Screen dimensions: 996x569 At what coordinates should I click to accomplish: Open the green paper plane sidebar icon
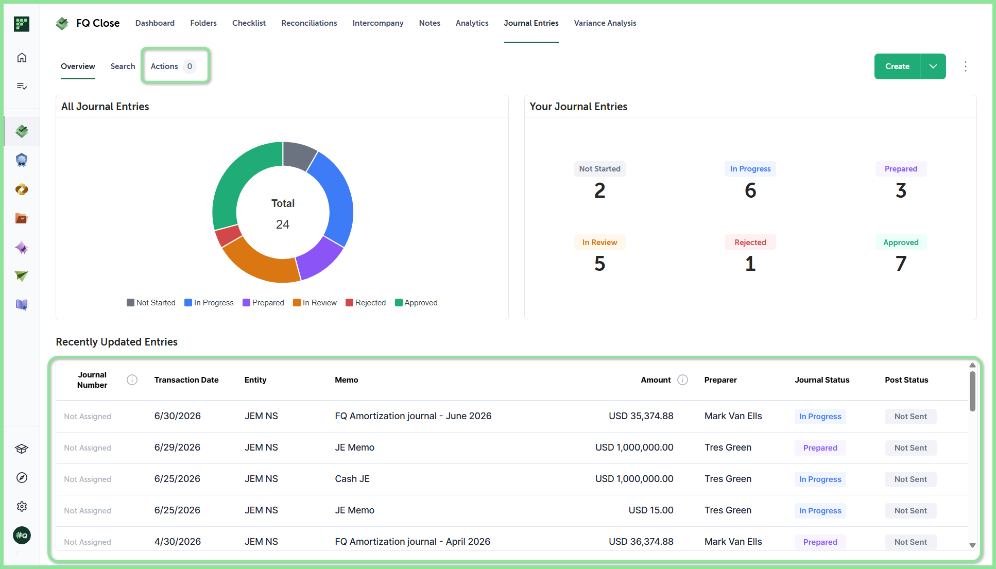(22, 277)
